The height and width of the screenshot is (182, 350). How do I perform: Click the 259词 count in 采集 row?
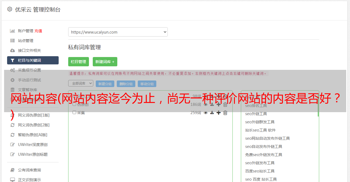point(196,113)
